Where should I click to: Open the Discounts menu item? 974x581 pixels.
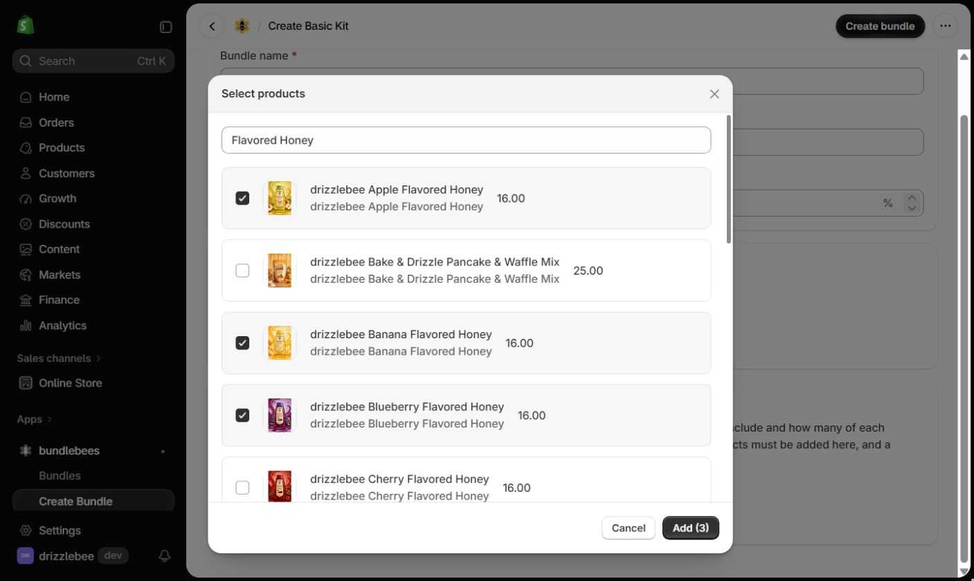pos(93,224)
